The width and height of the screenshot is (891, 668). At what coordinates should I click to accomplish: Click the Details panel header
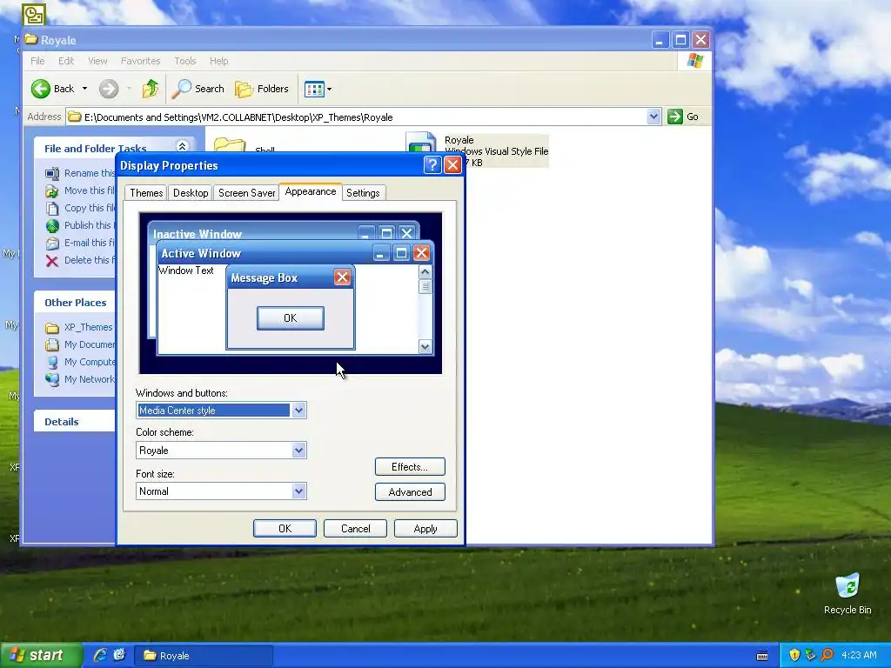[x=75, y=422]
